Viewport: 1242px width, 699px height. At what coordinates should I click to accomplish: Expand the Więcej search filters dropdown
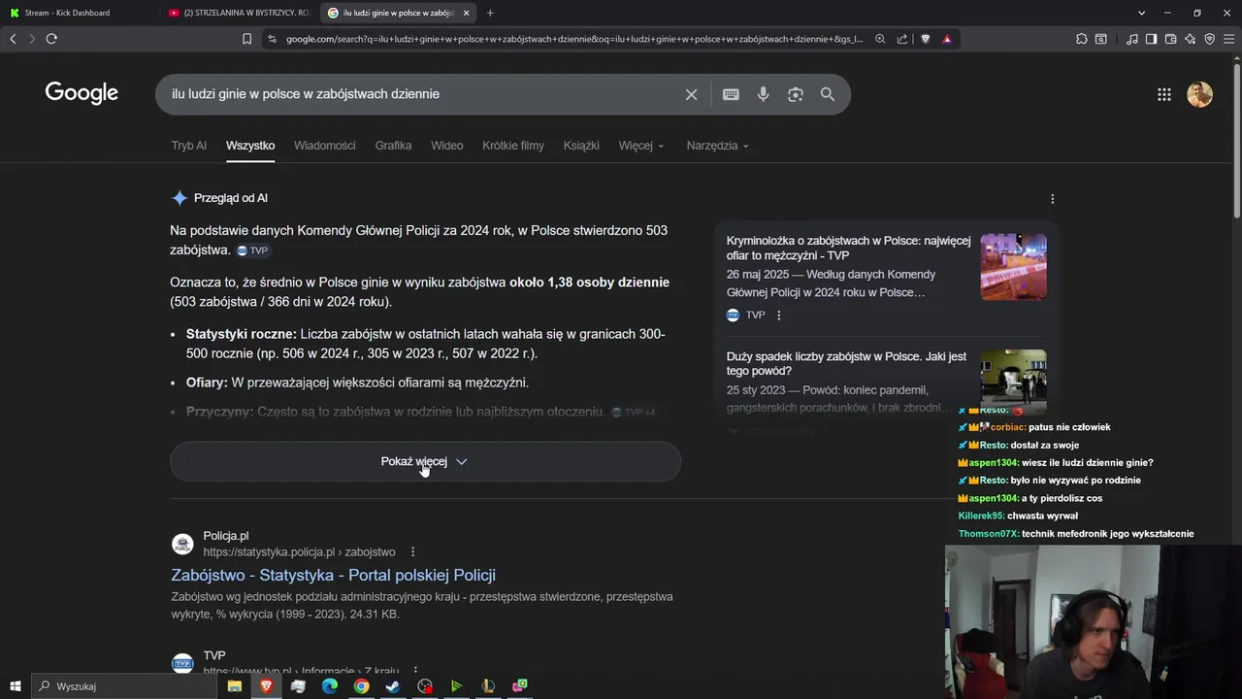[x=641, y=146]
